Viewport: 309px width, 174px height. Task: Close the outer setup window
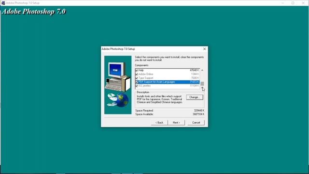303,3
